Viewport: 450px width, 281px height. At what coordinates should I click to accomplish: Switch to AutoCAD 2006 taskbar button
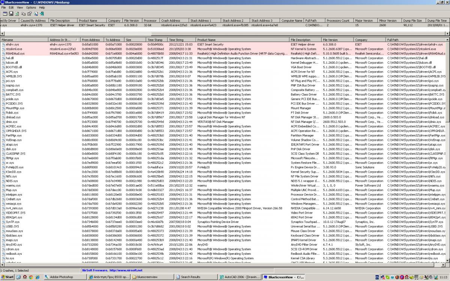point(240,277)
